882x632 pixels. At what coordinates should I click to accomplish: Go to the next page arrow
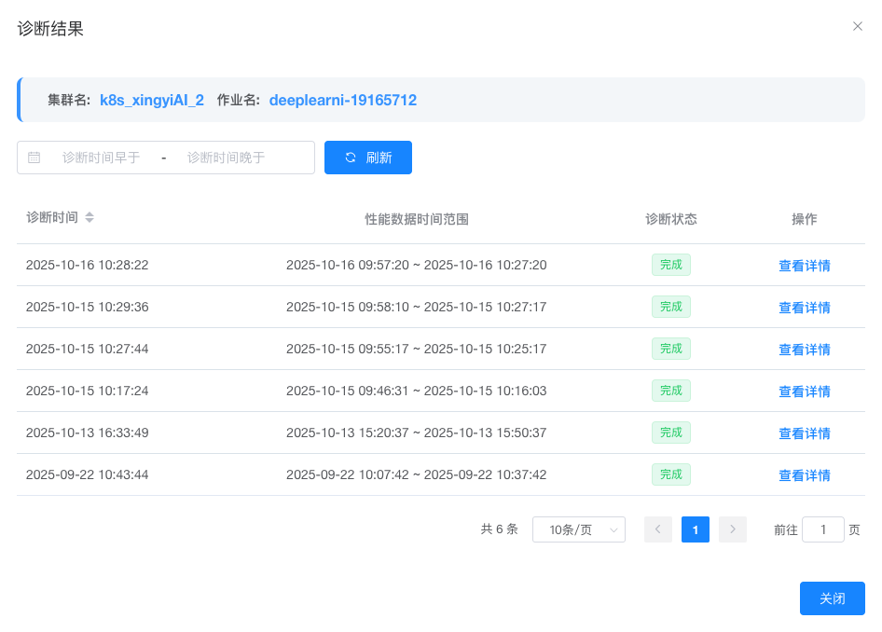pyautogui.click(x=733, y=529)
